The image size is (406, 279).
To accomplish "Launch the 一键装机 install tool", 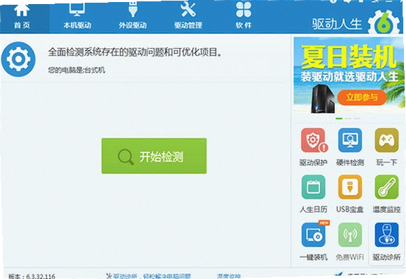I will (x=313, y=241).
